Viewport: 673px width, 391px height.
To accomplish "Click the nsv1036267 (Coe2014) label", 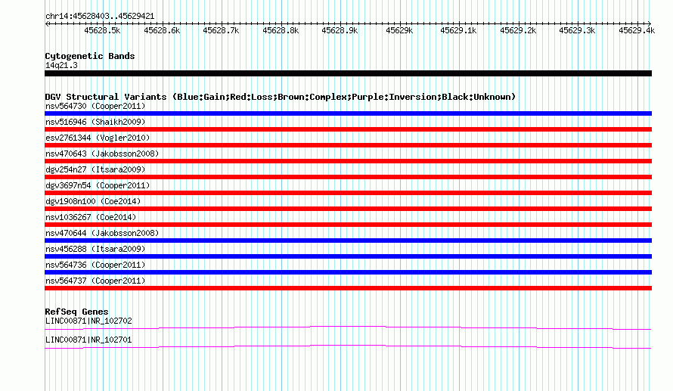I will (91, 217).
